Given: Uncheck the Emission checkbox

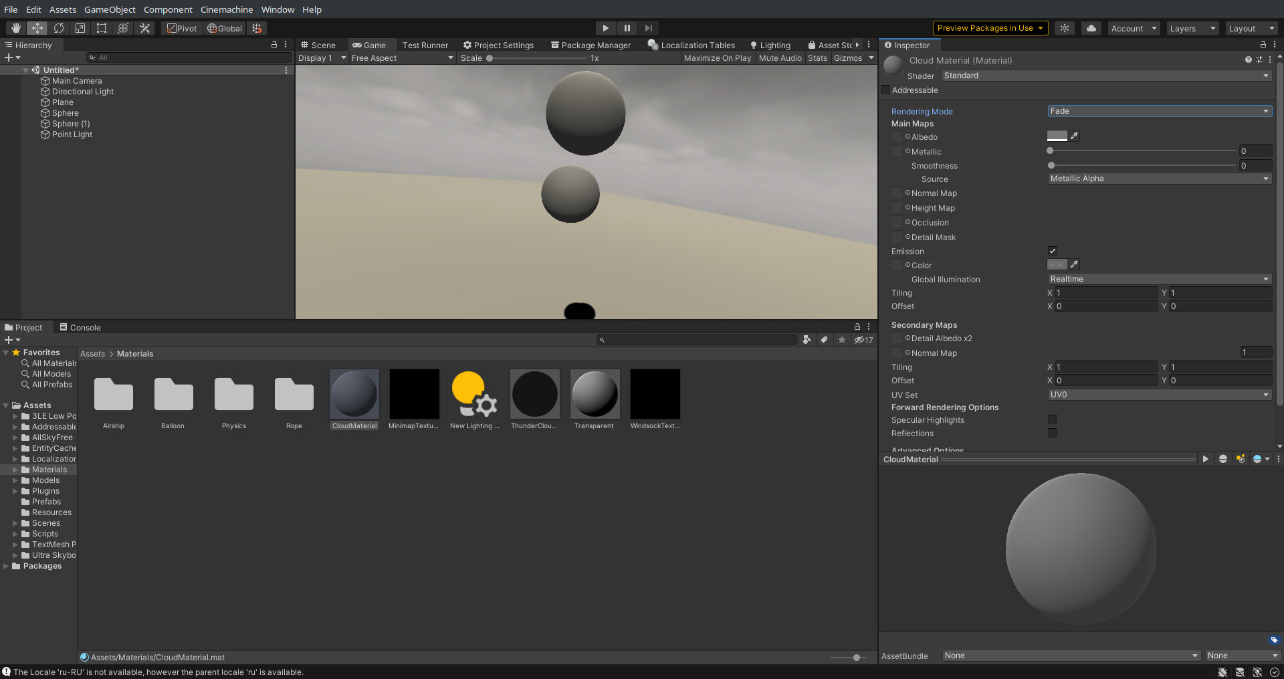Looking at the screenshot, I should pos(1053,250).
